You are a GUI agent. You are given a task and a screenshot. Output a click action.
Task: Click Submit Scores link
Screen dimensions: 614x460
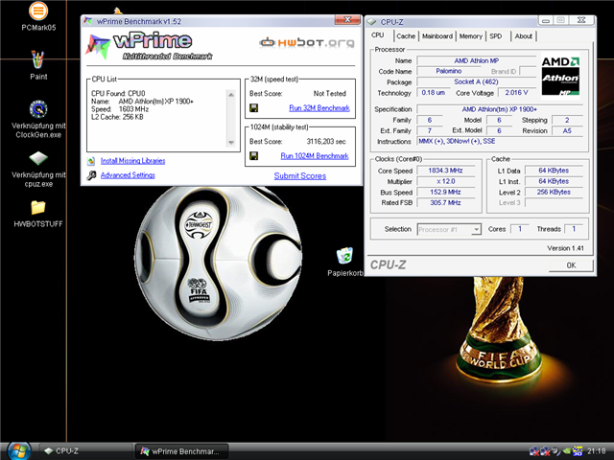click(300, 176)
